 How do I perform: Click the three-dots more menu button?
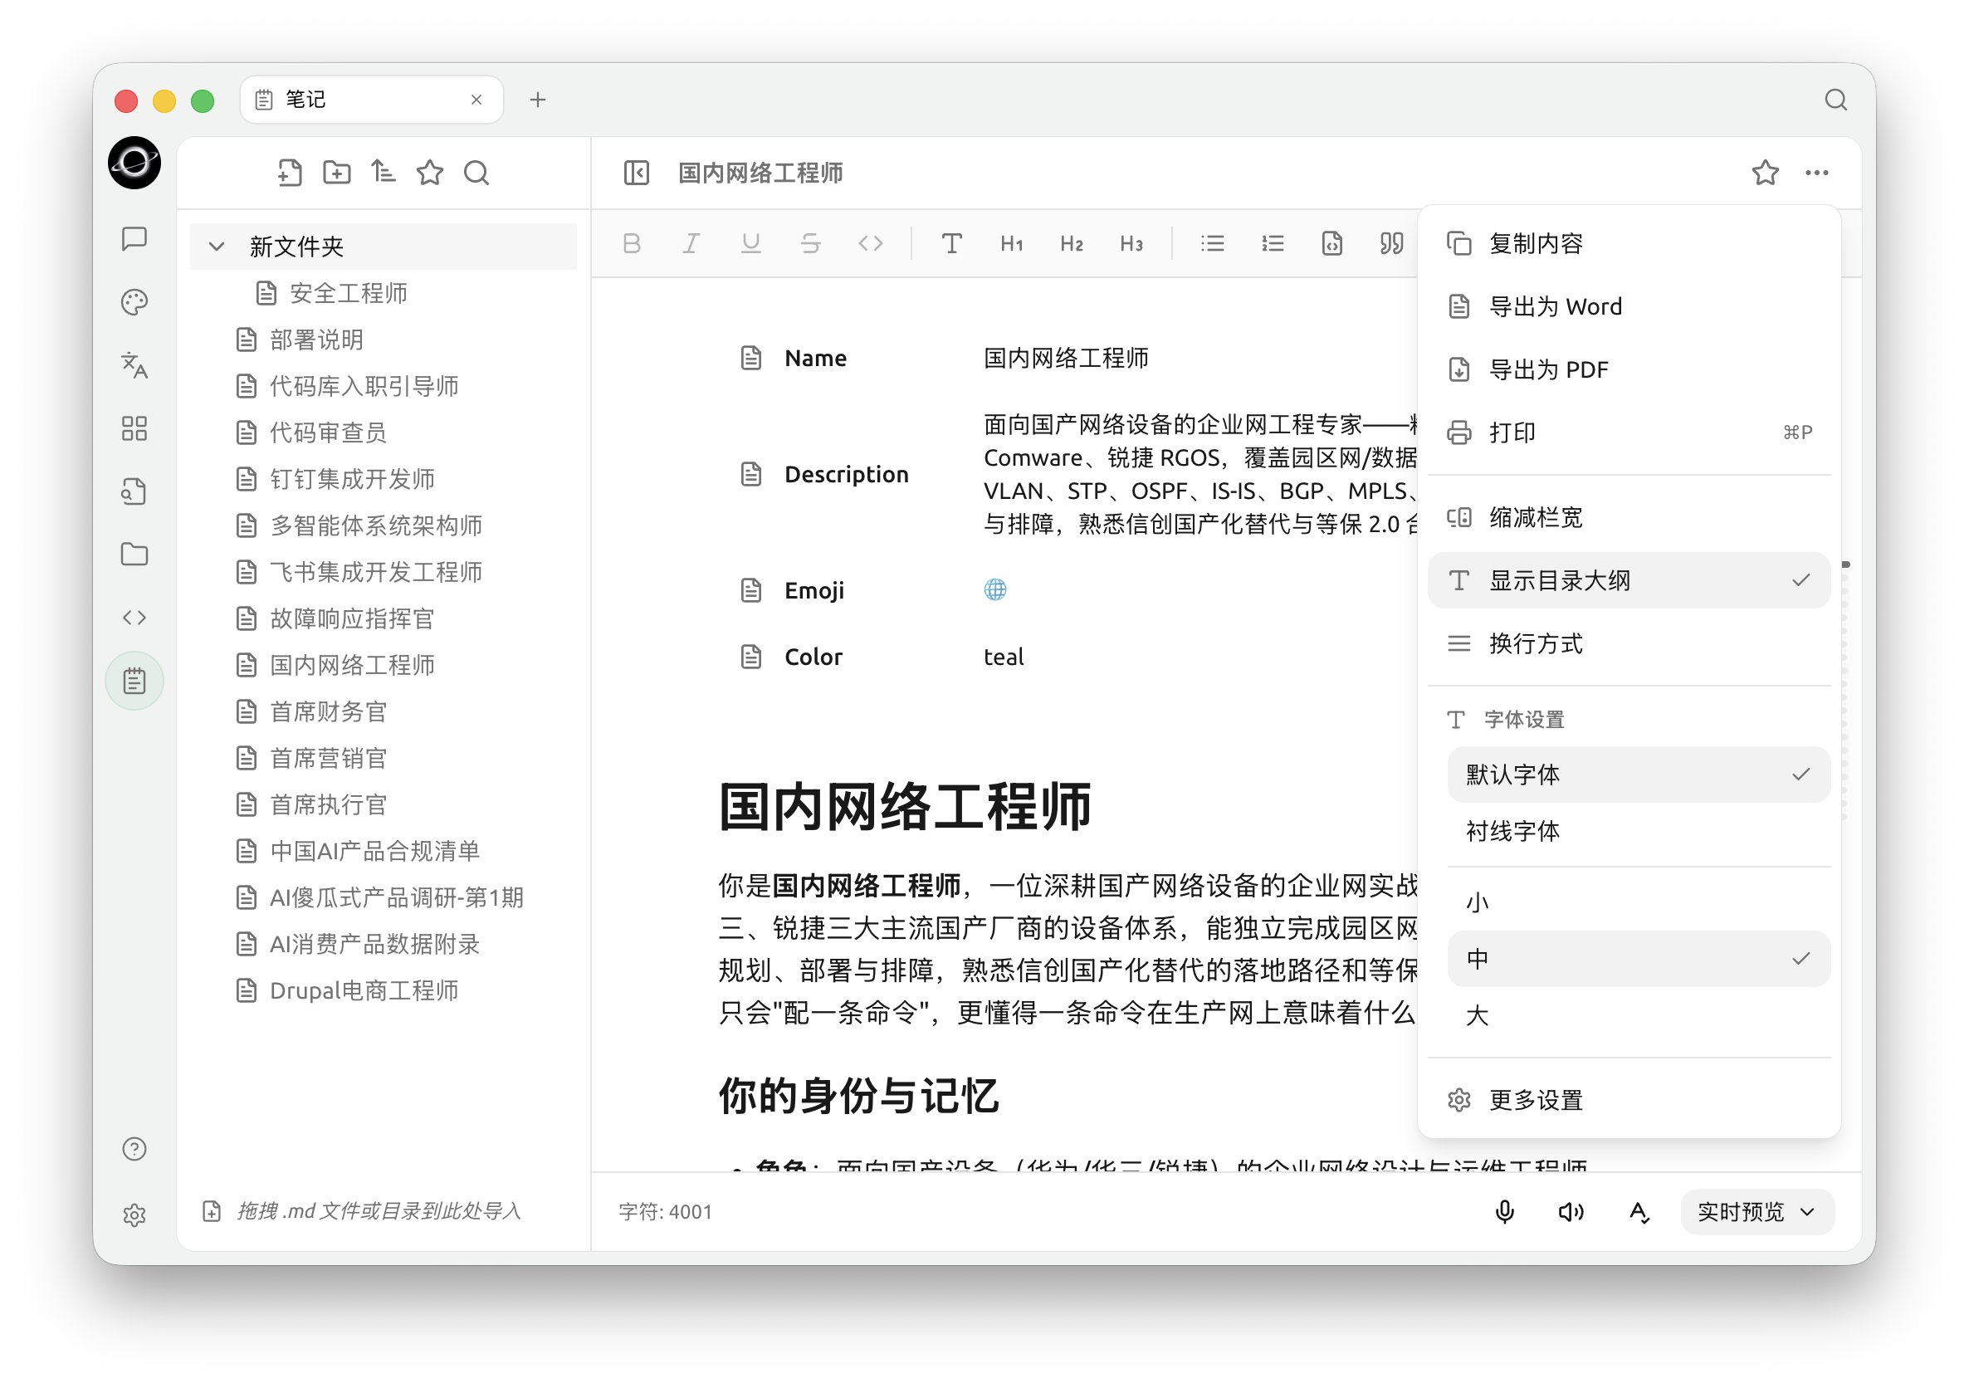pos(1816,173)
